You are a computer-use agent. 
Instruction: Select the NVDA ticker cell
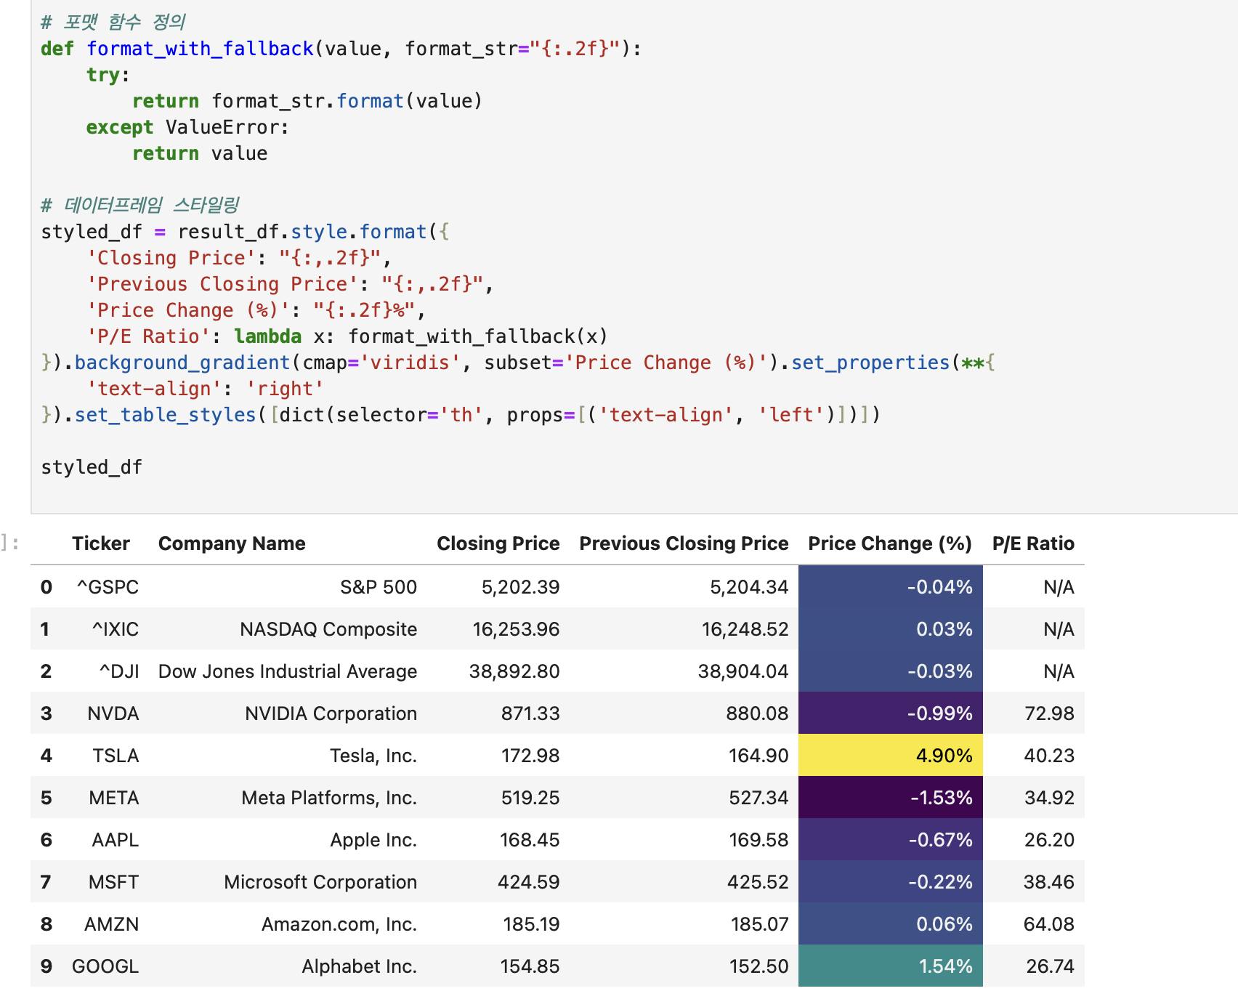[x=113, y=713]
